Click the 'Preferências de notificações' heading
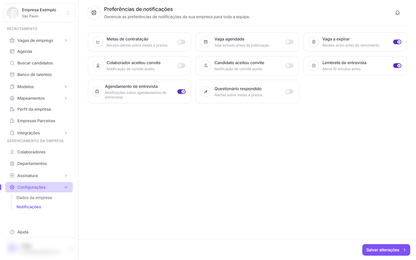 pos(138,9)
